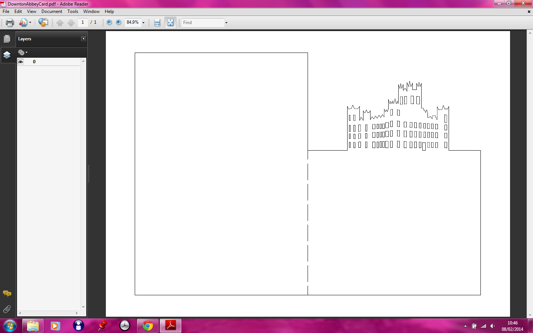Open the Document menu

(x=52, y=11)
